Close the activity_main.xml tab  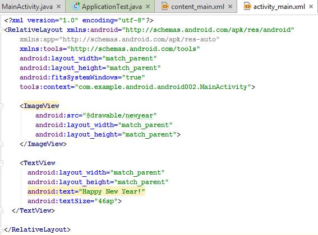[311, 7]
